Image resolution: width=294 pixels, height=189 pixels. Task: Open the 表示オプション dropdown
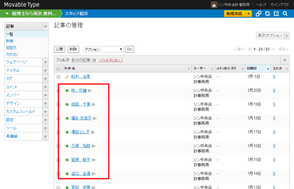272,35
